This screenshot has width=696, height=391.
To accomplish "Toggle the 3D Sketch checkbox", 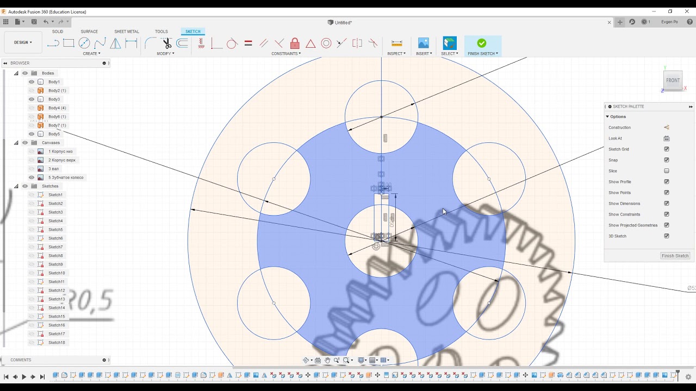I will pos(667,236).
